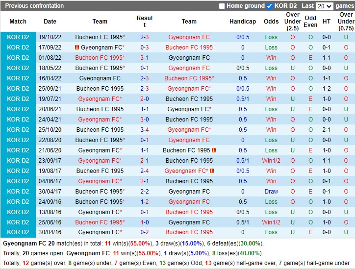Click Gyeongnam FC home team on 23/09/17 row
Screen dimensions: 355x269
point(100,161)
